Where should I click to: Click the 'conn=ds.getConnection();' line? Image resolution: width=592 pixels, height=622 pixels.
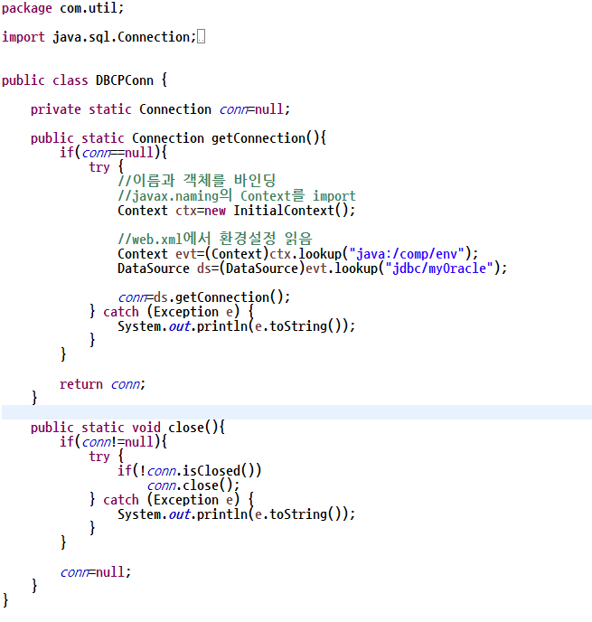coord(203,297)
